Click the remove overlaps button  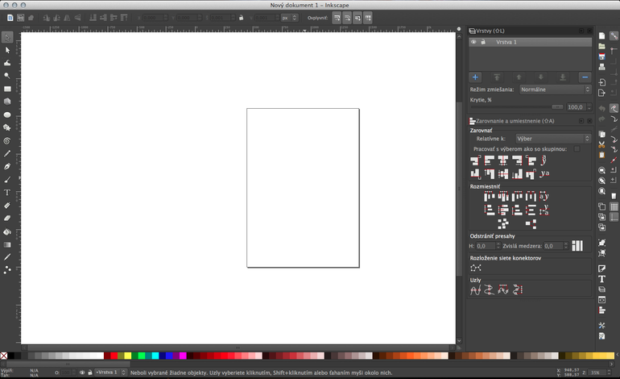coord(577,246)
